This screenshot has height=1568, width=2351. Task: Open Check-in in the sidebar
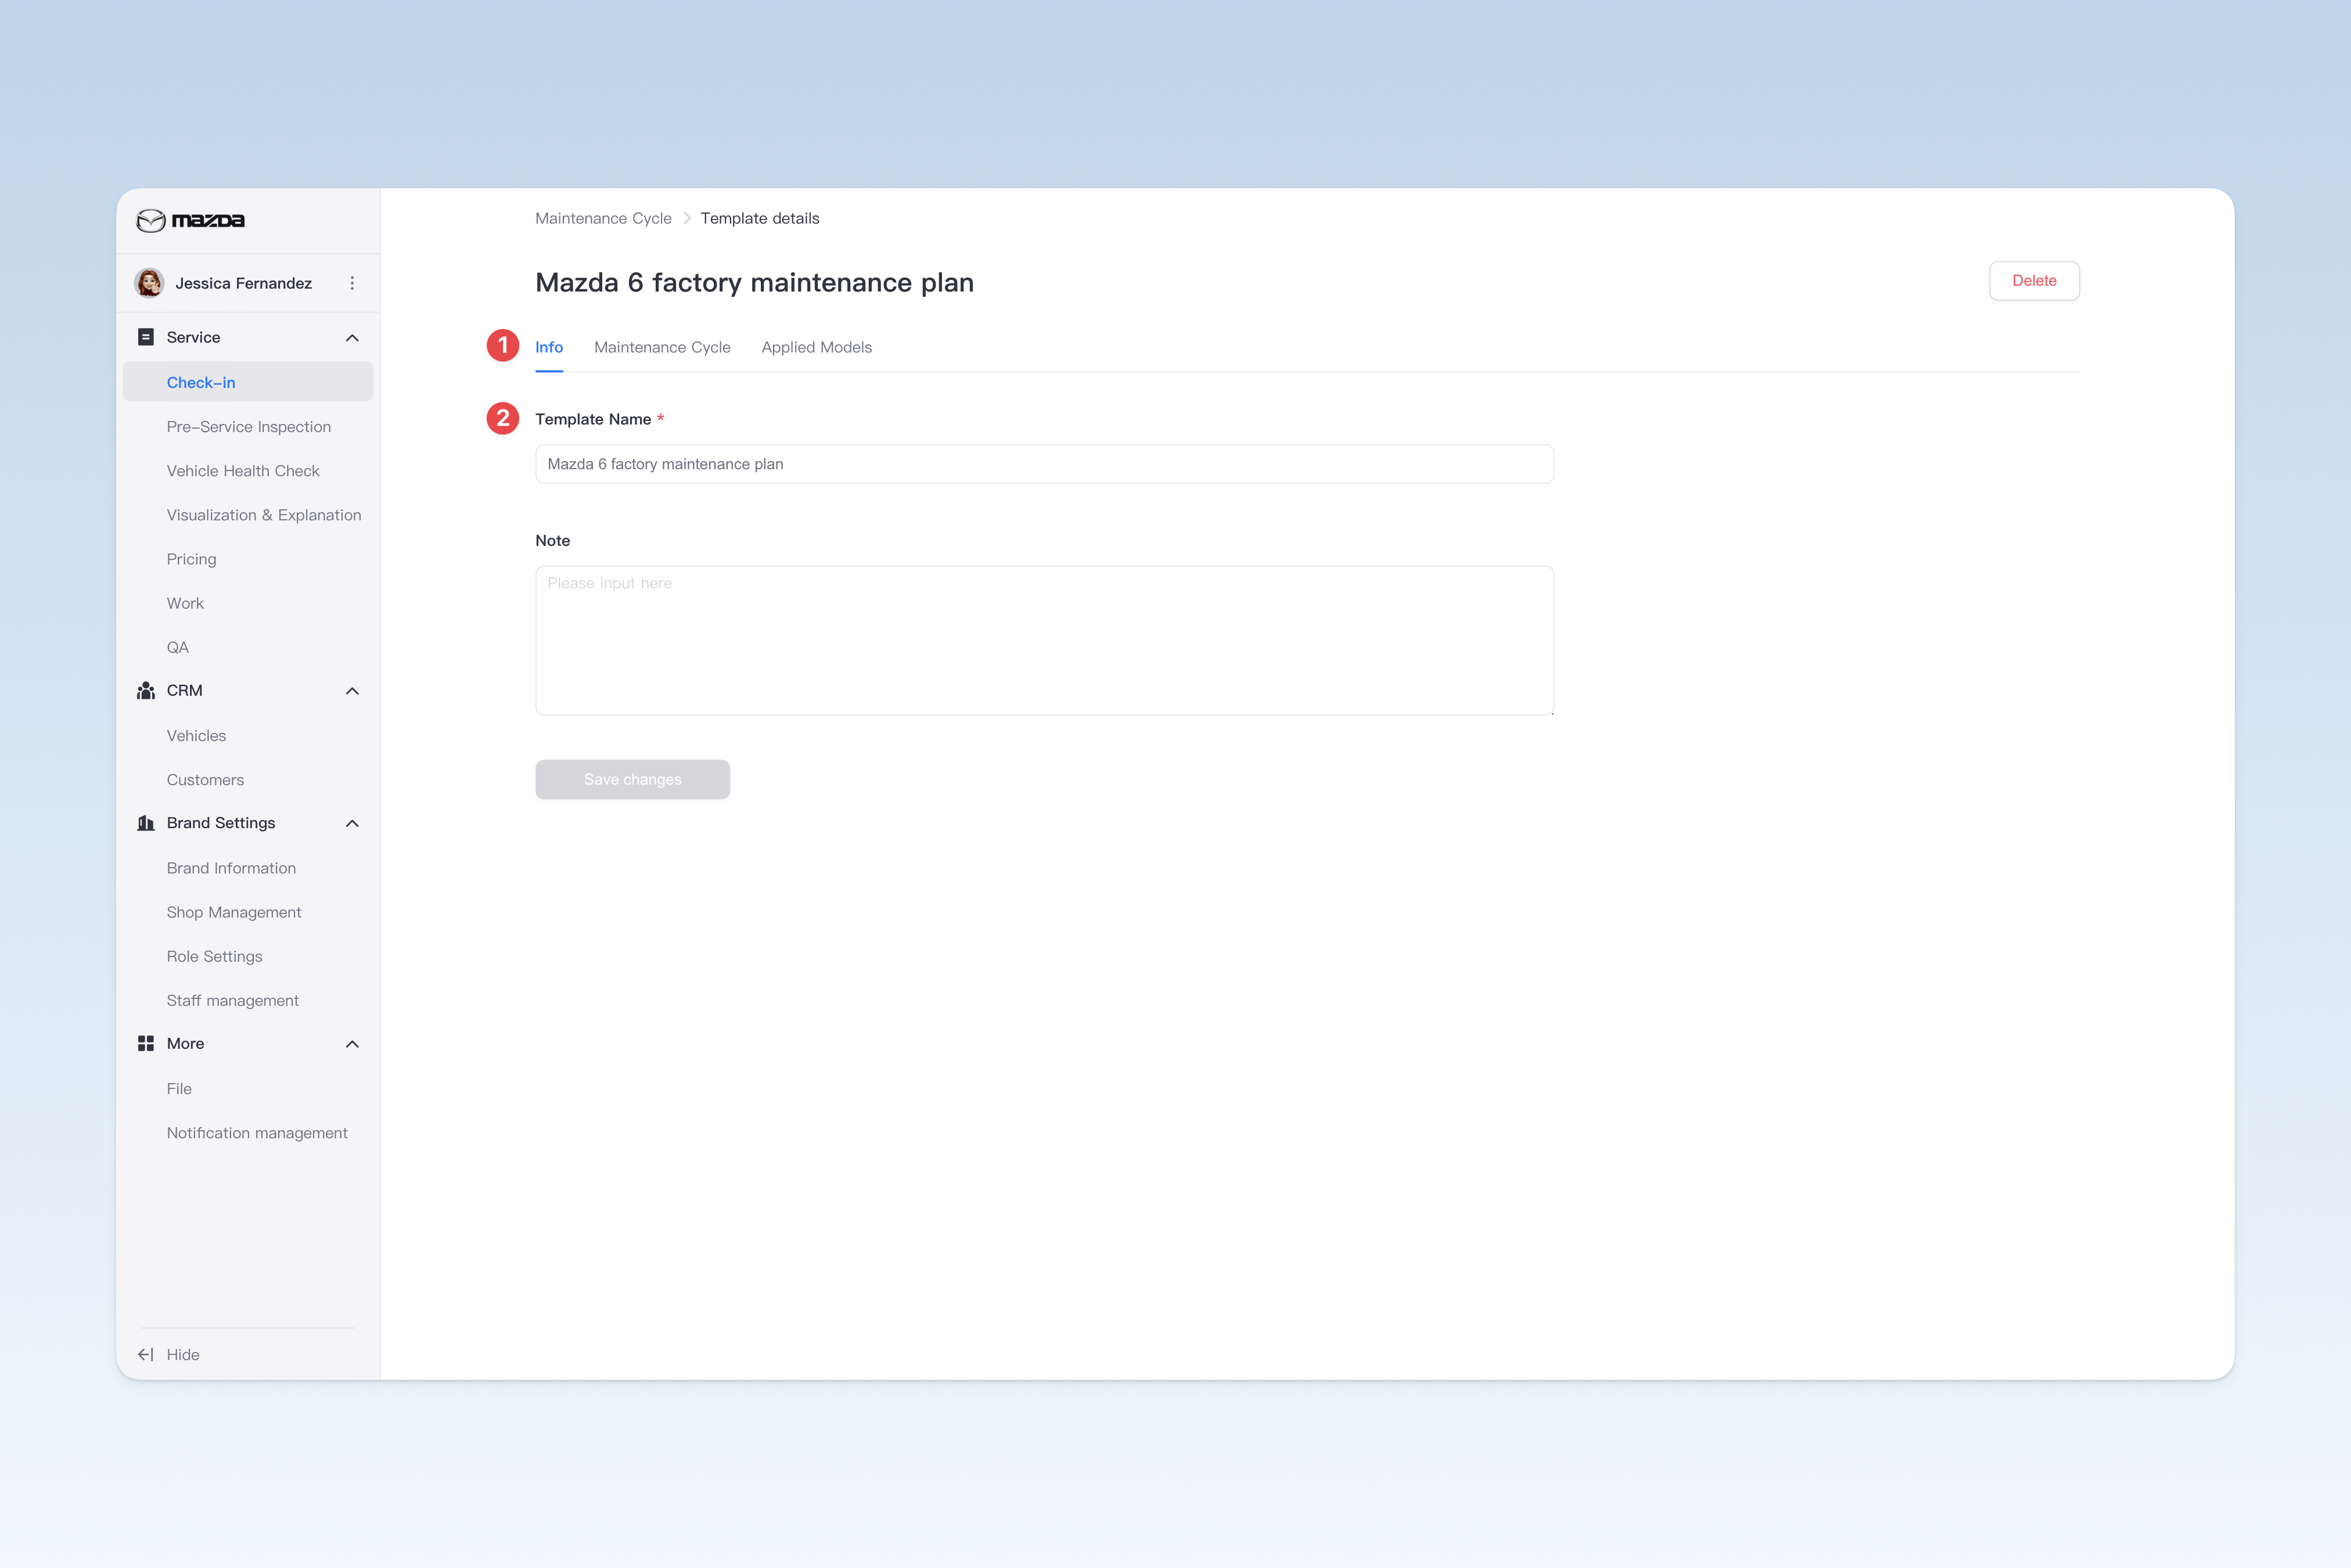coord(248,382)
